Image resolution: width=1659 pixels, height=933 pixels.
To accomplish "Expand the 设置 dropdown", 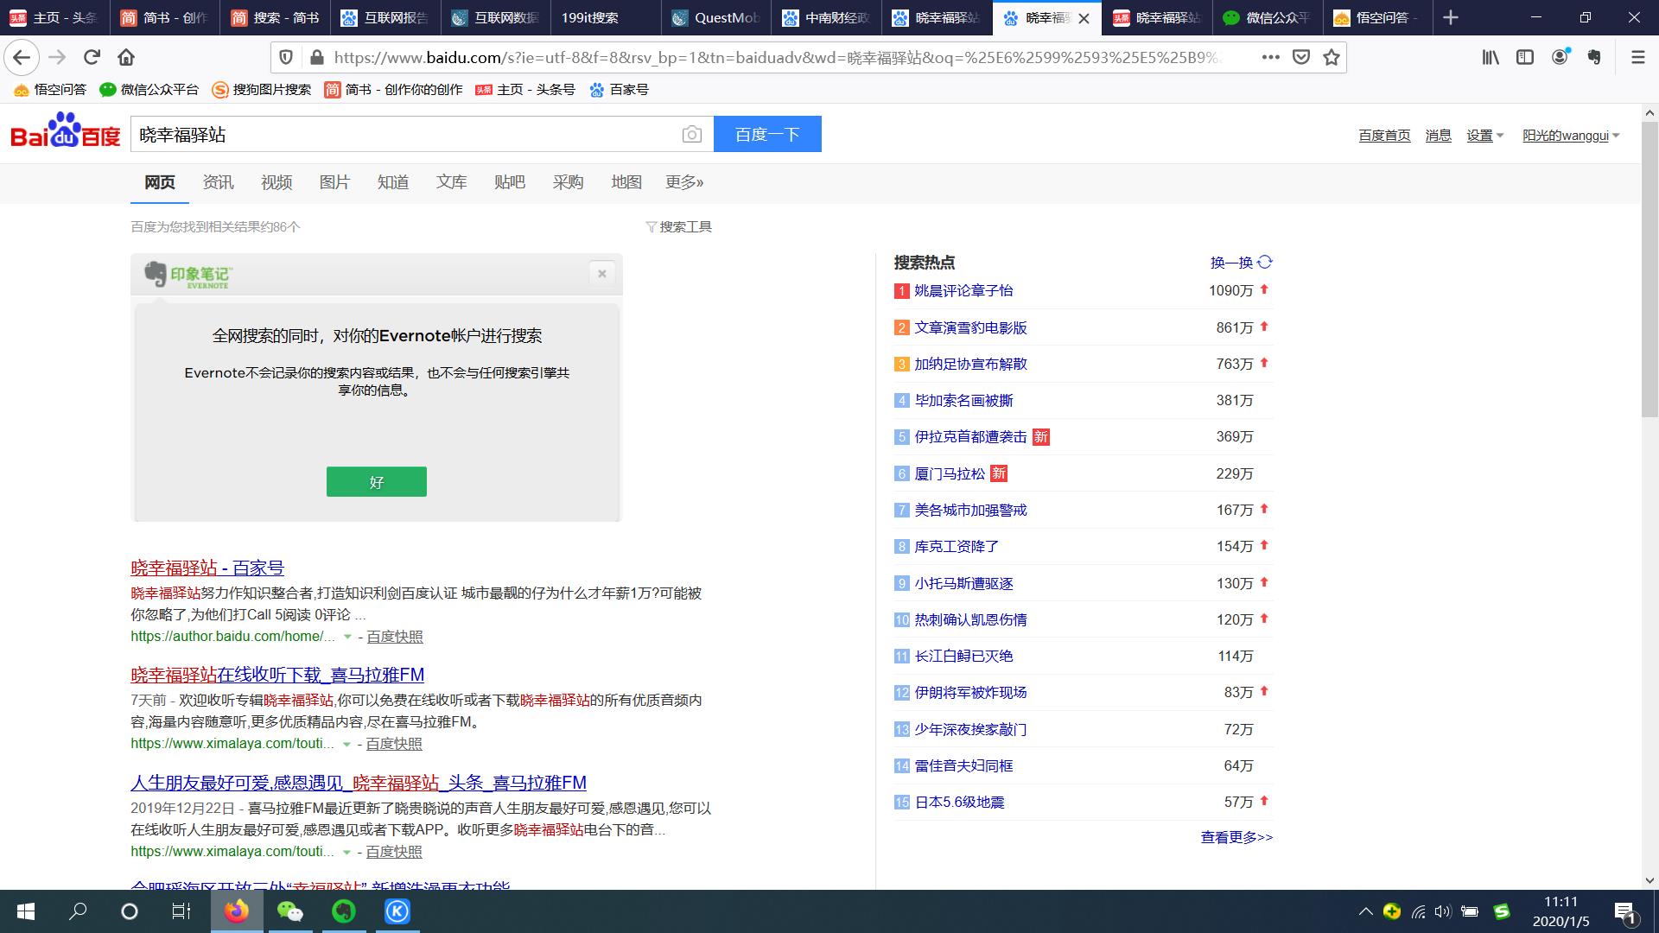I will 1485,136.
